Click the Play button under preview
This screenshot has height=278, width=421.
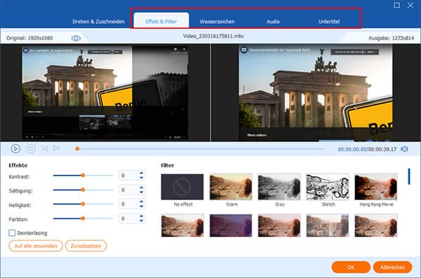point(15,149)
